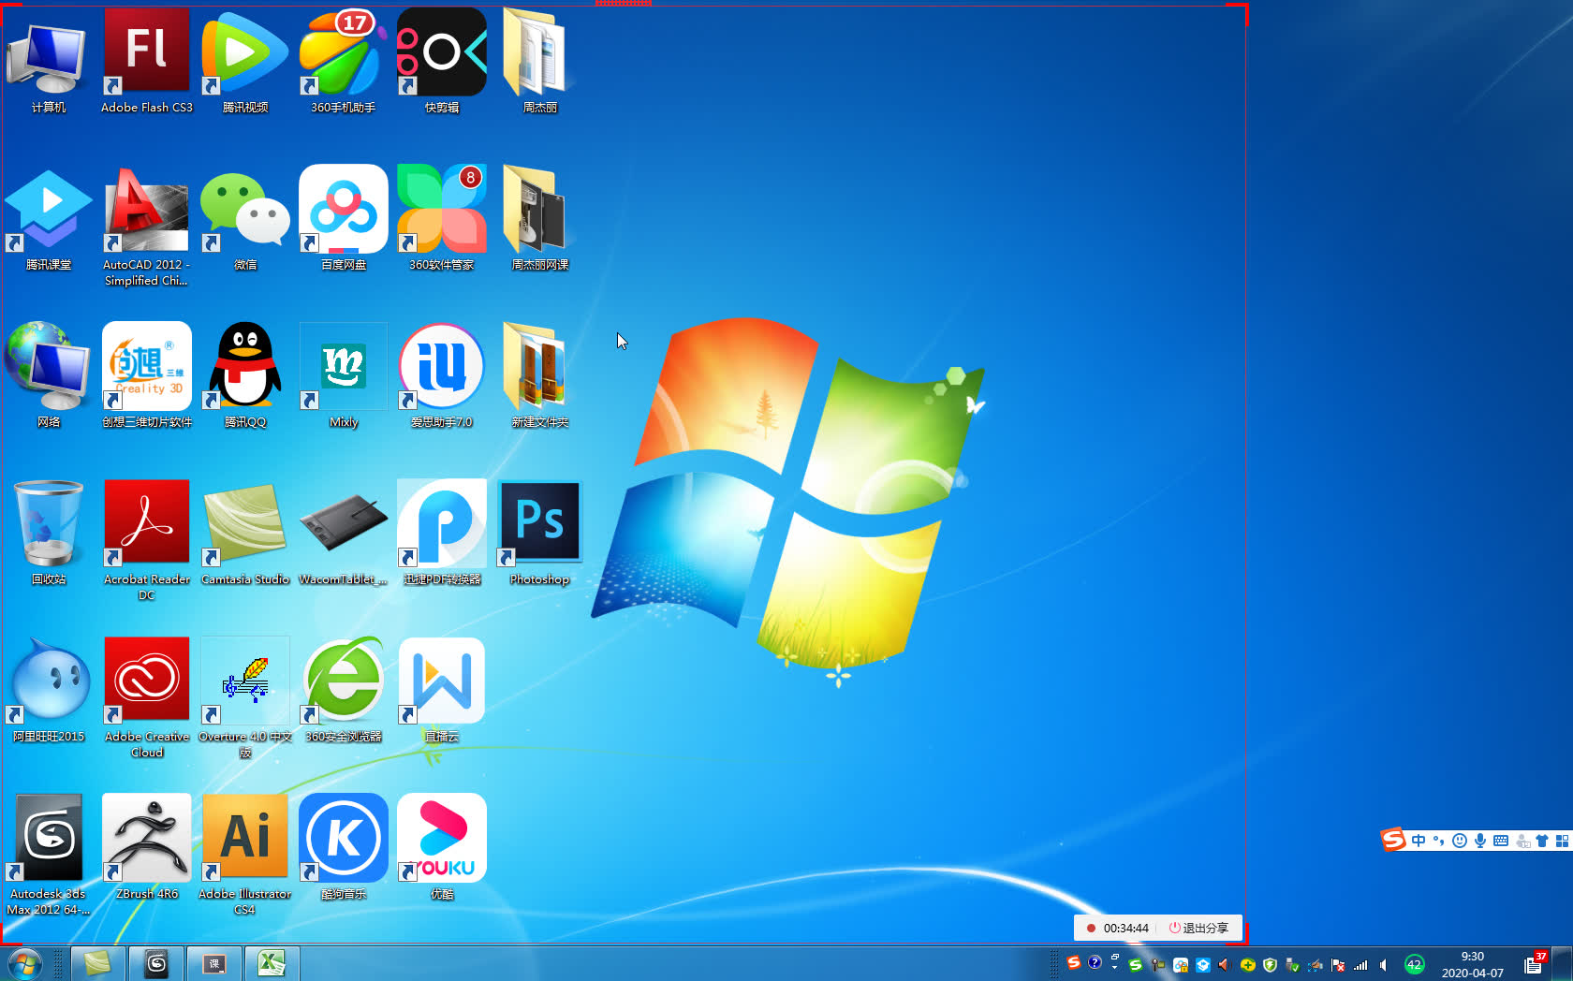Image resolution: width=1573 pixels, height=981 pixels.
Task: Select the 360手机助手 desktop icon
Action: click(344, 61)
